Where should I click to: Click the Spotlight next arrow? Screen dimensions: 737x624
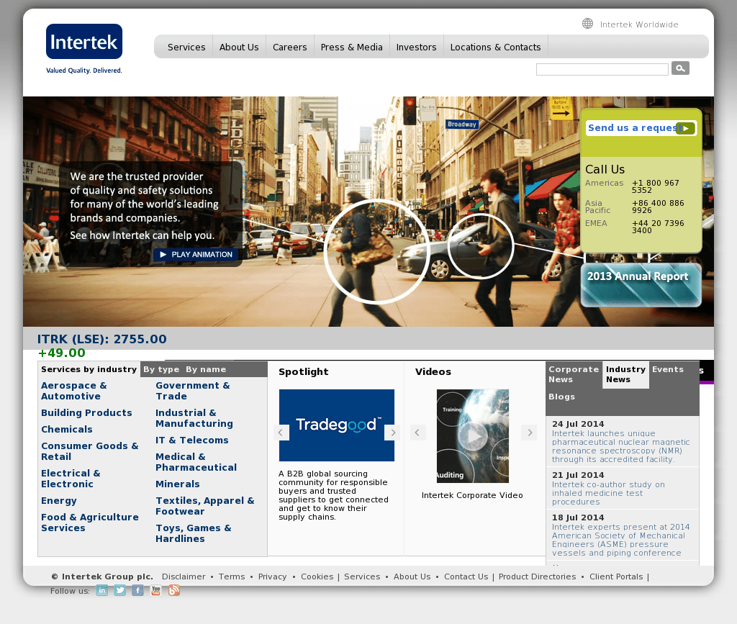point(393,433)
